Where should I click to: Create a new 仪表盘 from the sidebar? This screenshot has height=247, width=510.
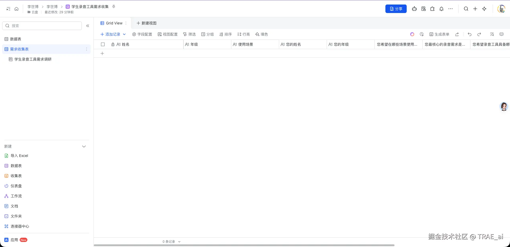point(13,186)
